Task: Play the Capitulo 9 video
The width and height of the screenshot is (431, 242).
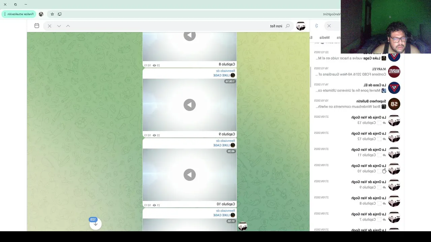Action: tap(190, 105)
